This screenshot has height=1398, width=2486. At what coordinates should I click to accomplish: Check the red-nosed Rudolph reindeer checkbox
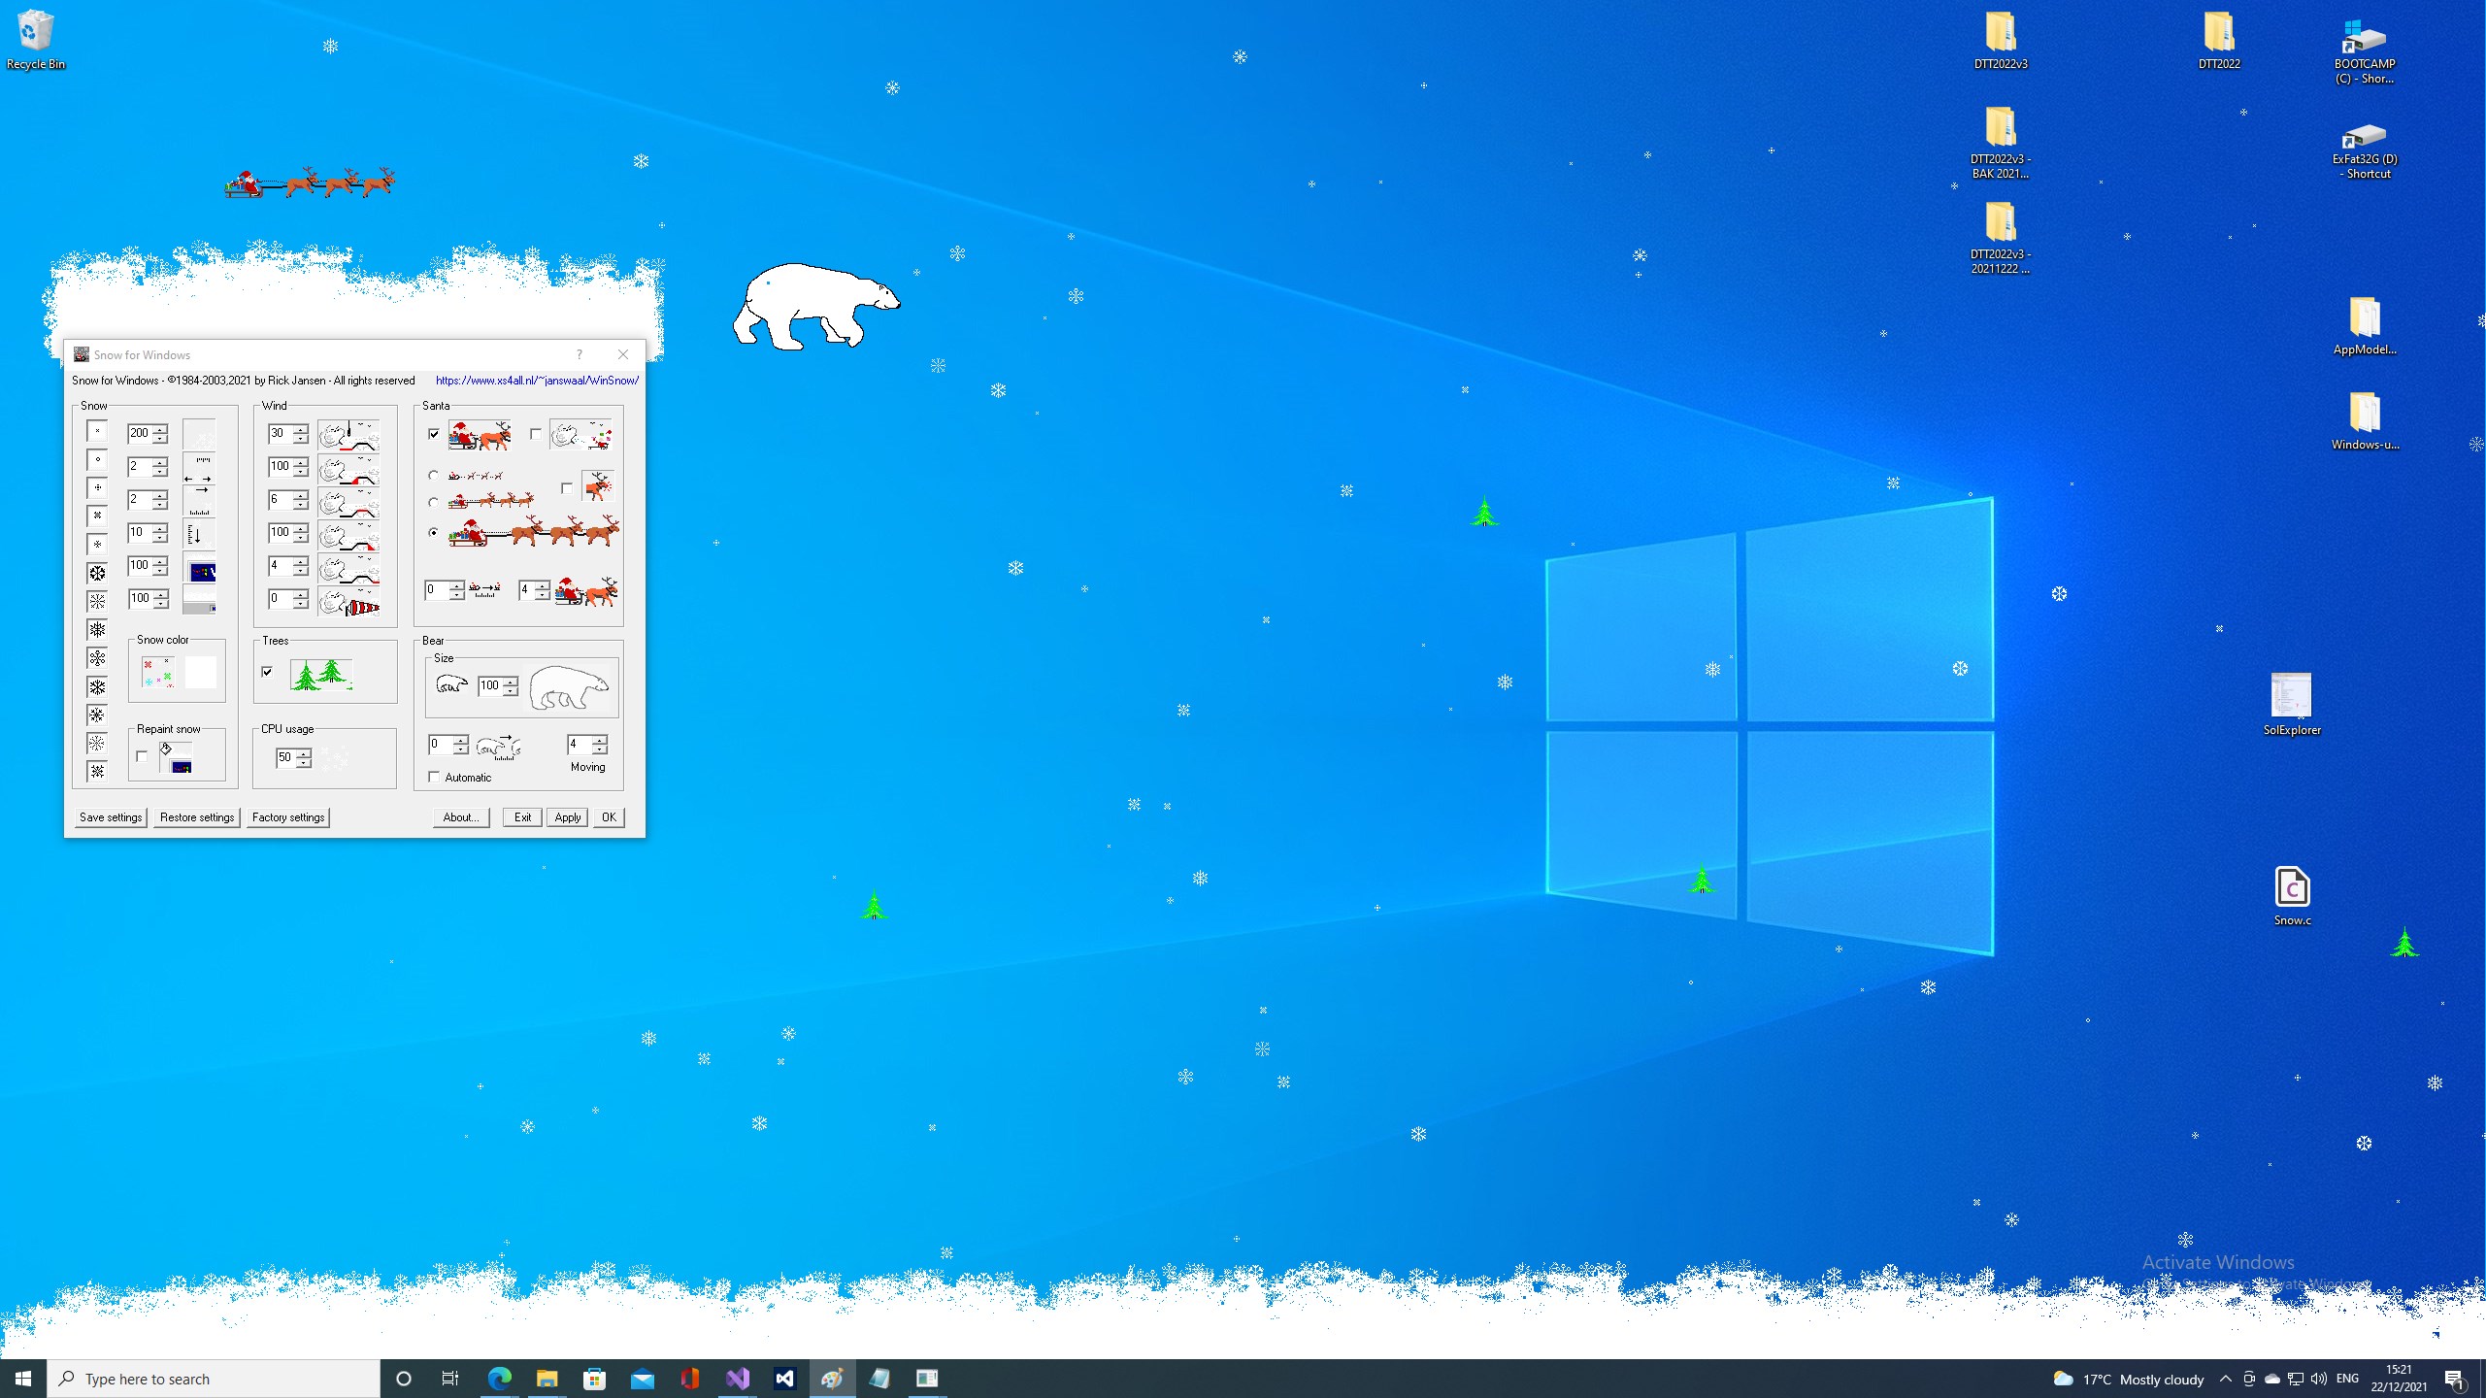pos(567,487)
